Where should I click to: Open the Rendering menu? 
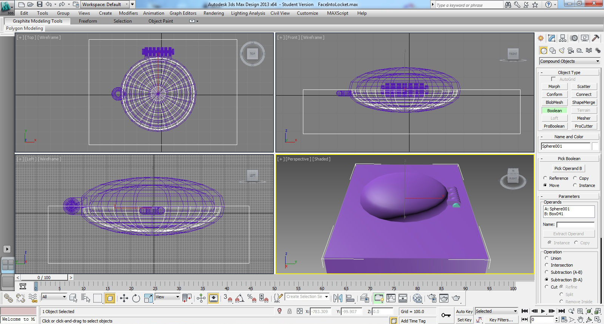point(214,13)
